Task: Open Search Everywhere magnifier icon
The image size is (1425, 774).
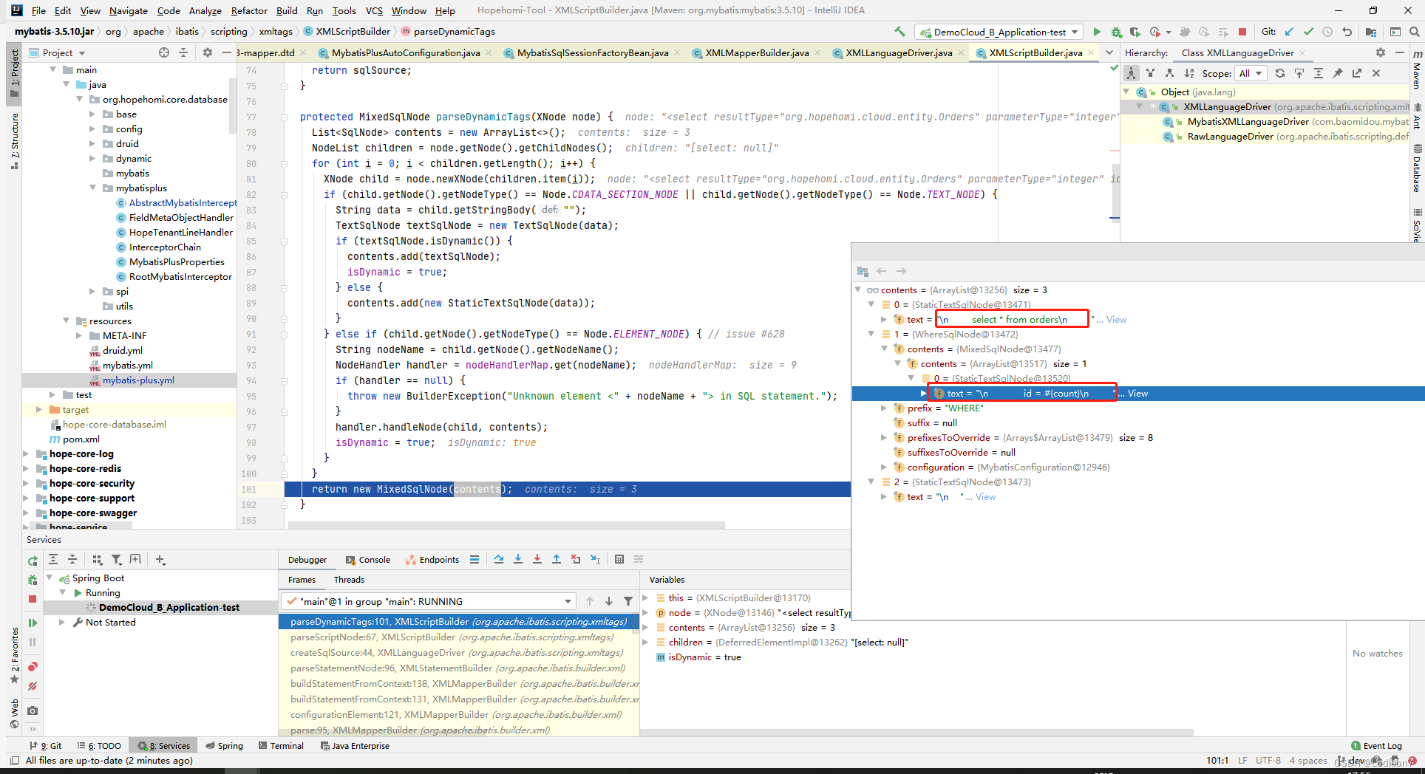Action: coord(1414,32)
